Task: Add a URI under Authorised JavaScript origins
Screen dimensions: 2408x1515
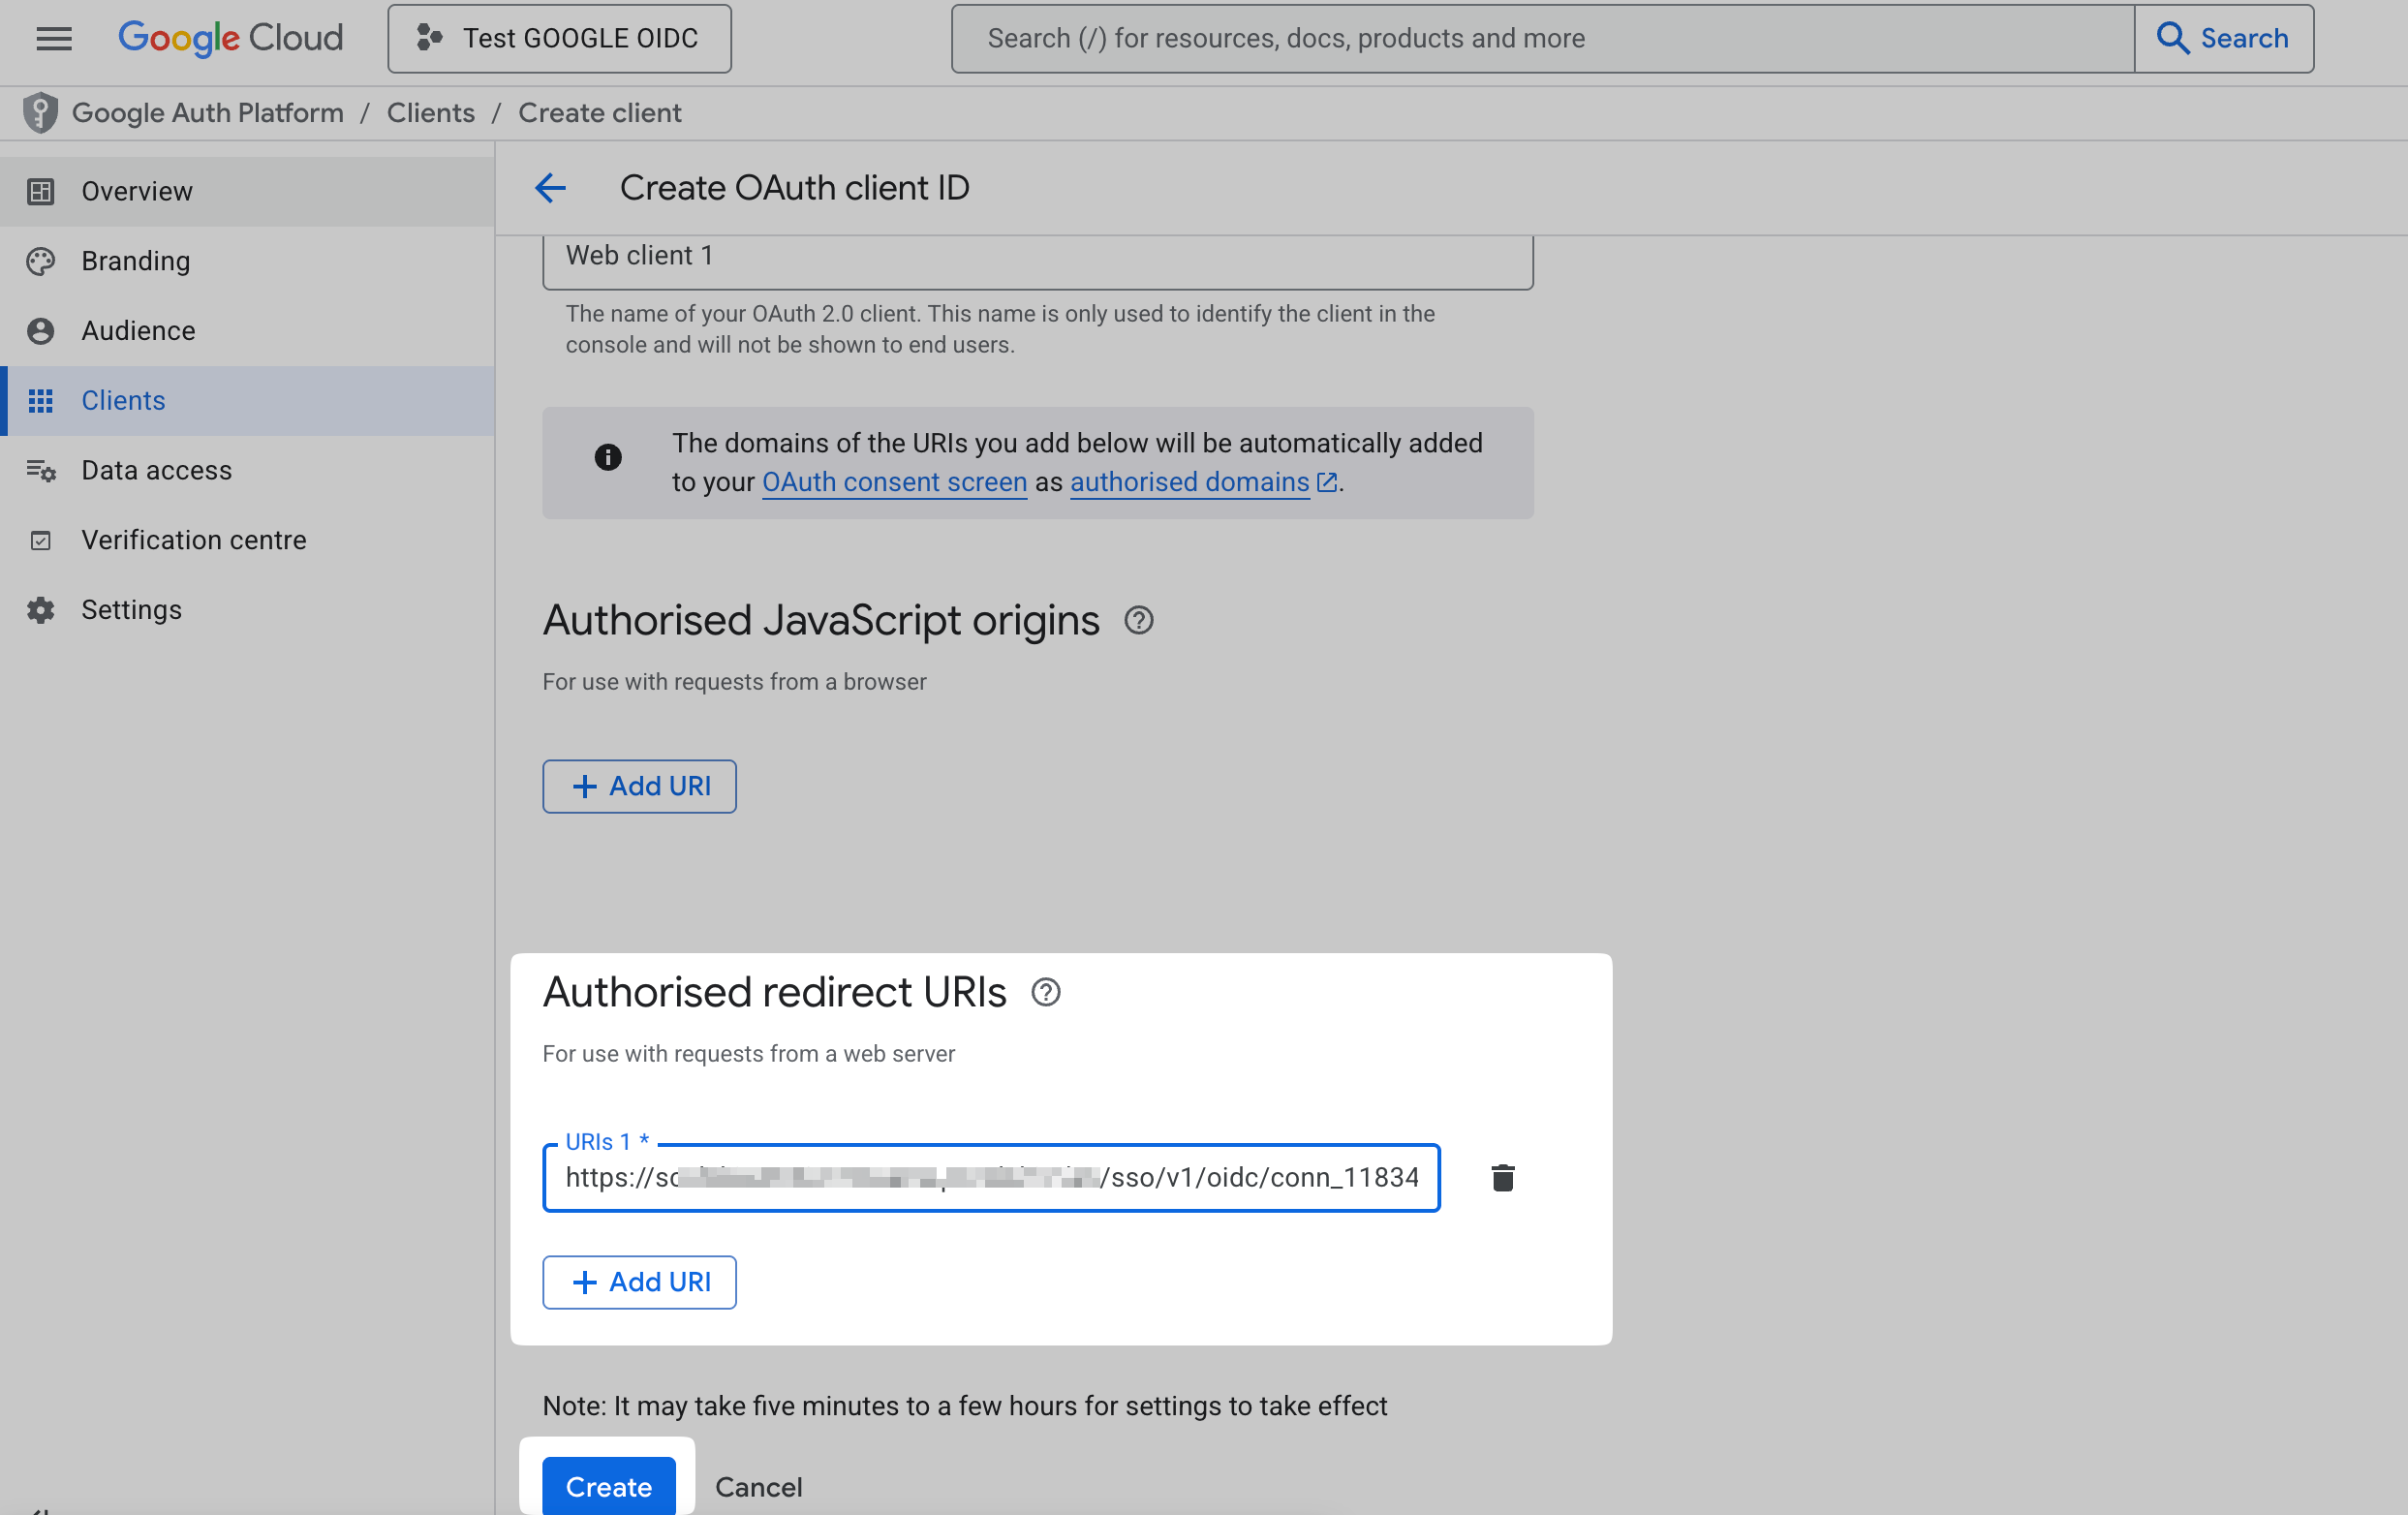Action: (x=639, y=786)
